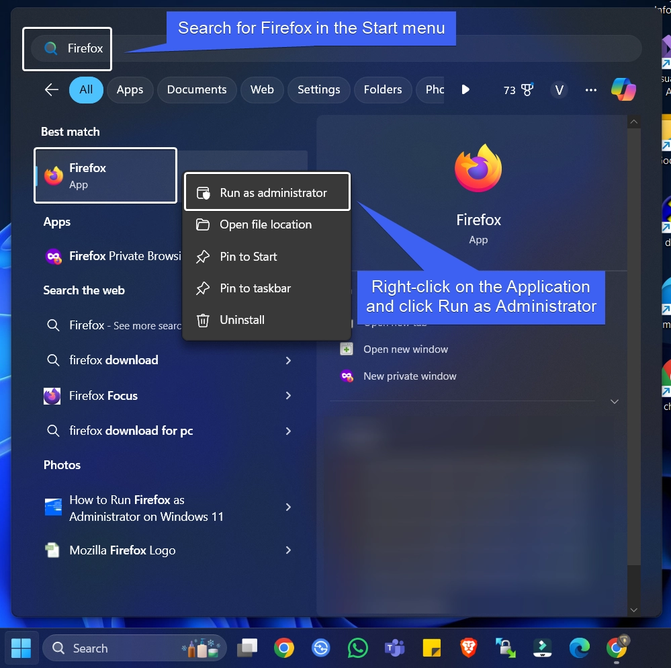Switch to the Folders filter tab
671x668 pixels.
(383, 90)
